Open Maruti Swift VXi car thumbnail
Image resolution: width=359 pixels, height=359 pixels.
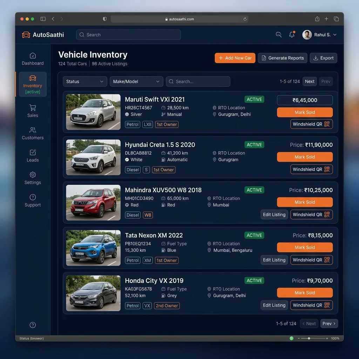click(93, 112)
